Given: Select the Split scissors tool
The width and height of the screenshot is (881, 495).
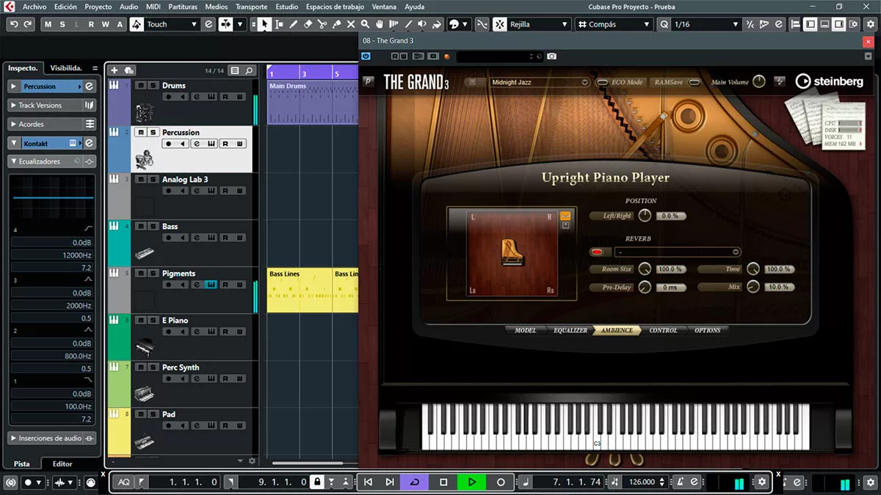Looking at the screenshot, I should pos(322,24).
